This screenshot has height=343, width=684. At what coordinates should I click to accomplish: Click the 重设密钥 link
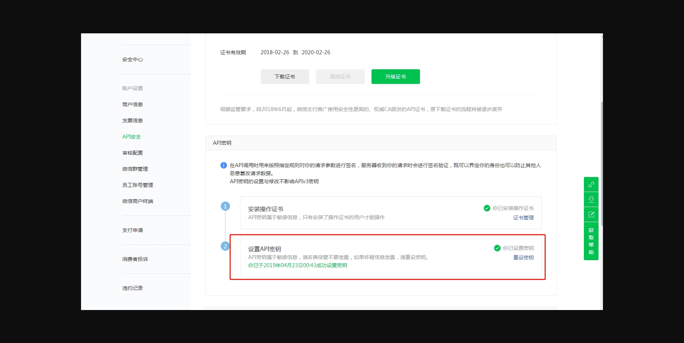pos(523,258)
